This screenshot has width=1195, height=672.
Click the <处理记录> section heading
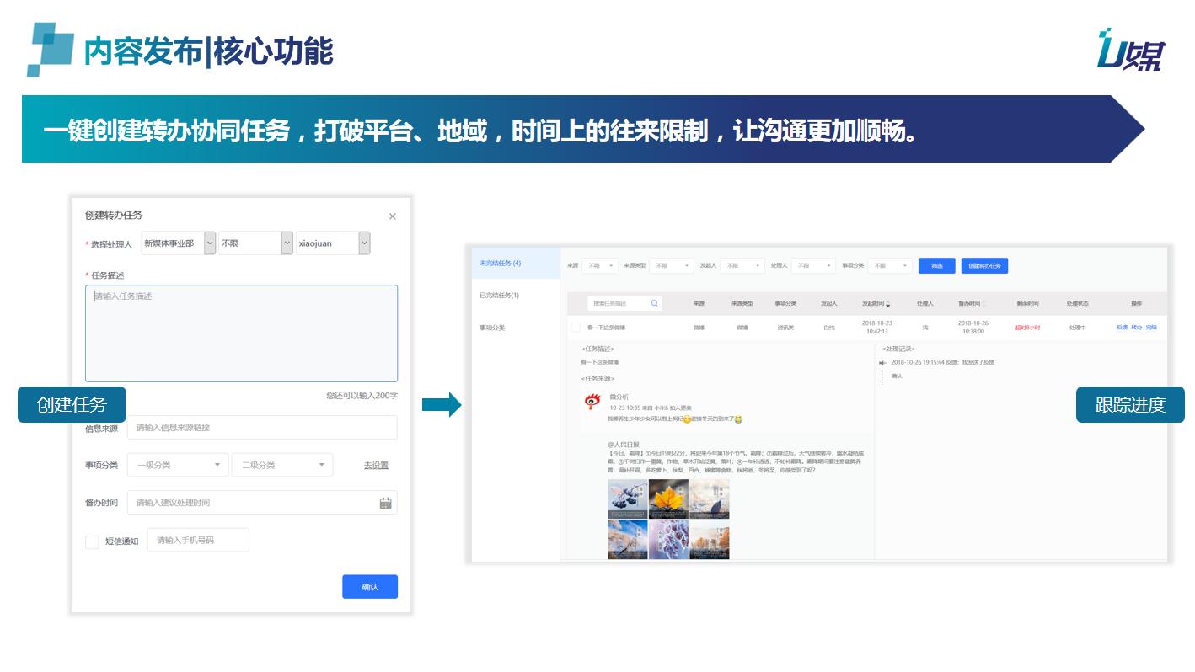899,349
